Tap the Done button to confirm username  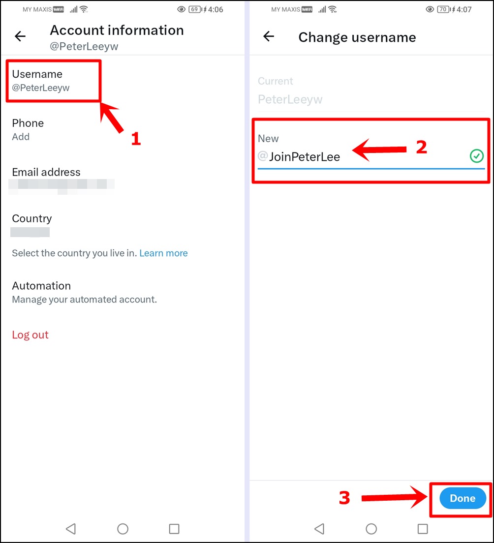(462, 498)
